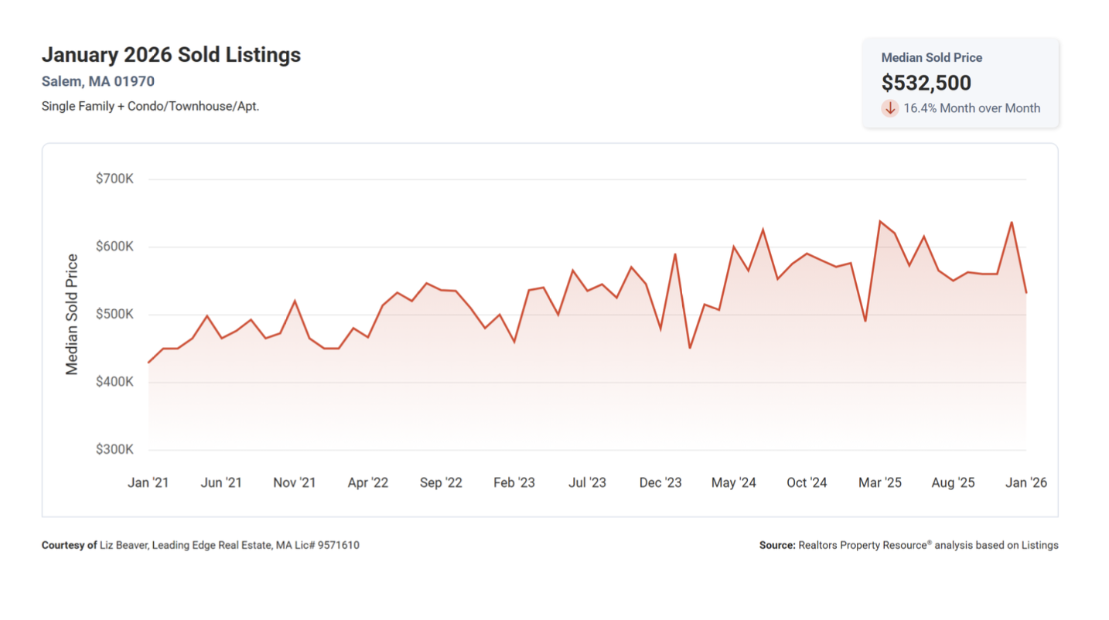Select the January 2026 Sold Listings heading
The height and width of the screenshot is (620, 1109).
point(171,55)
